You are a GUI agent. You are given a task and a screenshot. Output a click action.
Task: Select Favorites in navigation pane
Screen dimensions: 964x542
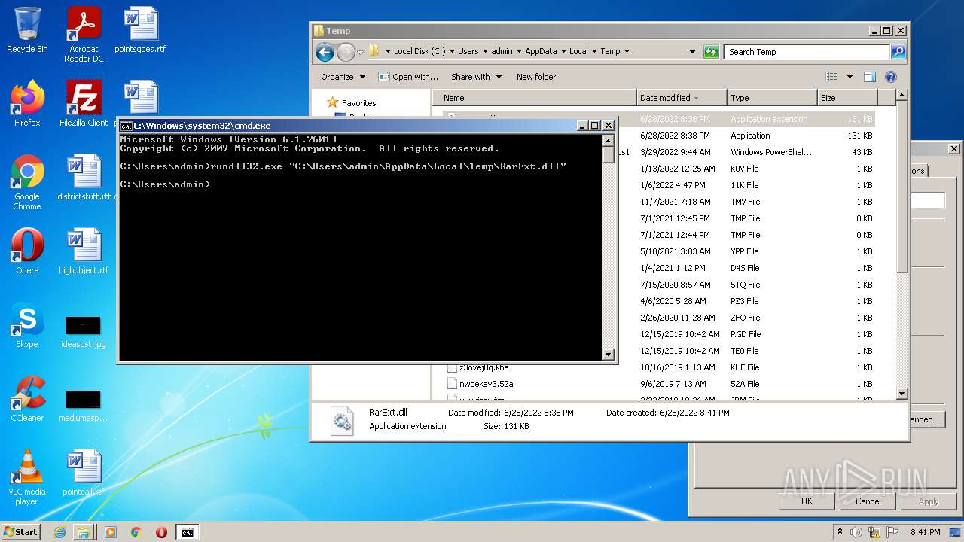click(x=358, y=103)
